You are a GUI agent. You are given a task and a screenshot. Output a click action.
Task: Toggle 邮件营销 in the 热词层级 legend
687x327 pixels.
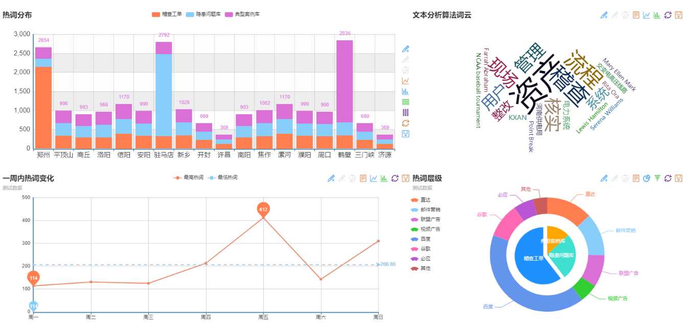point(425,210)
